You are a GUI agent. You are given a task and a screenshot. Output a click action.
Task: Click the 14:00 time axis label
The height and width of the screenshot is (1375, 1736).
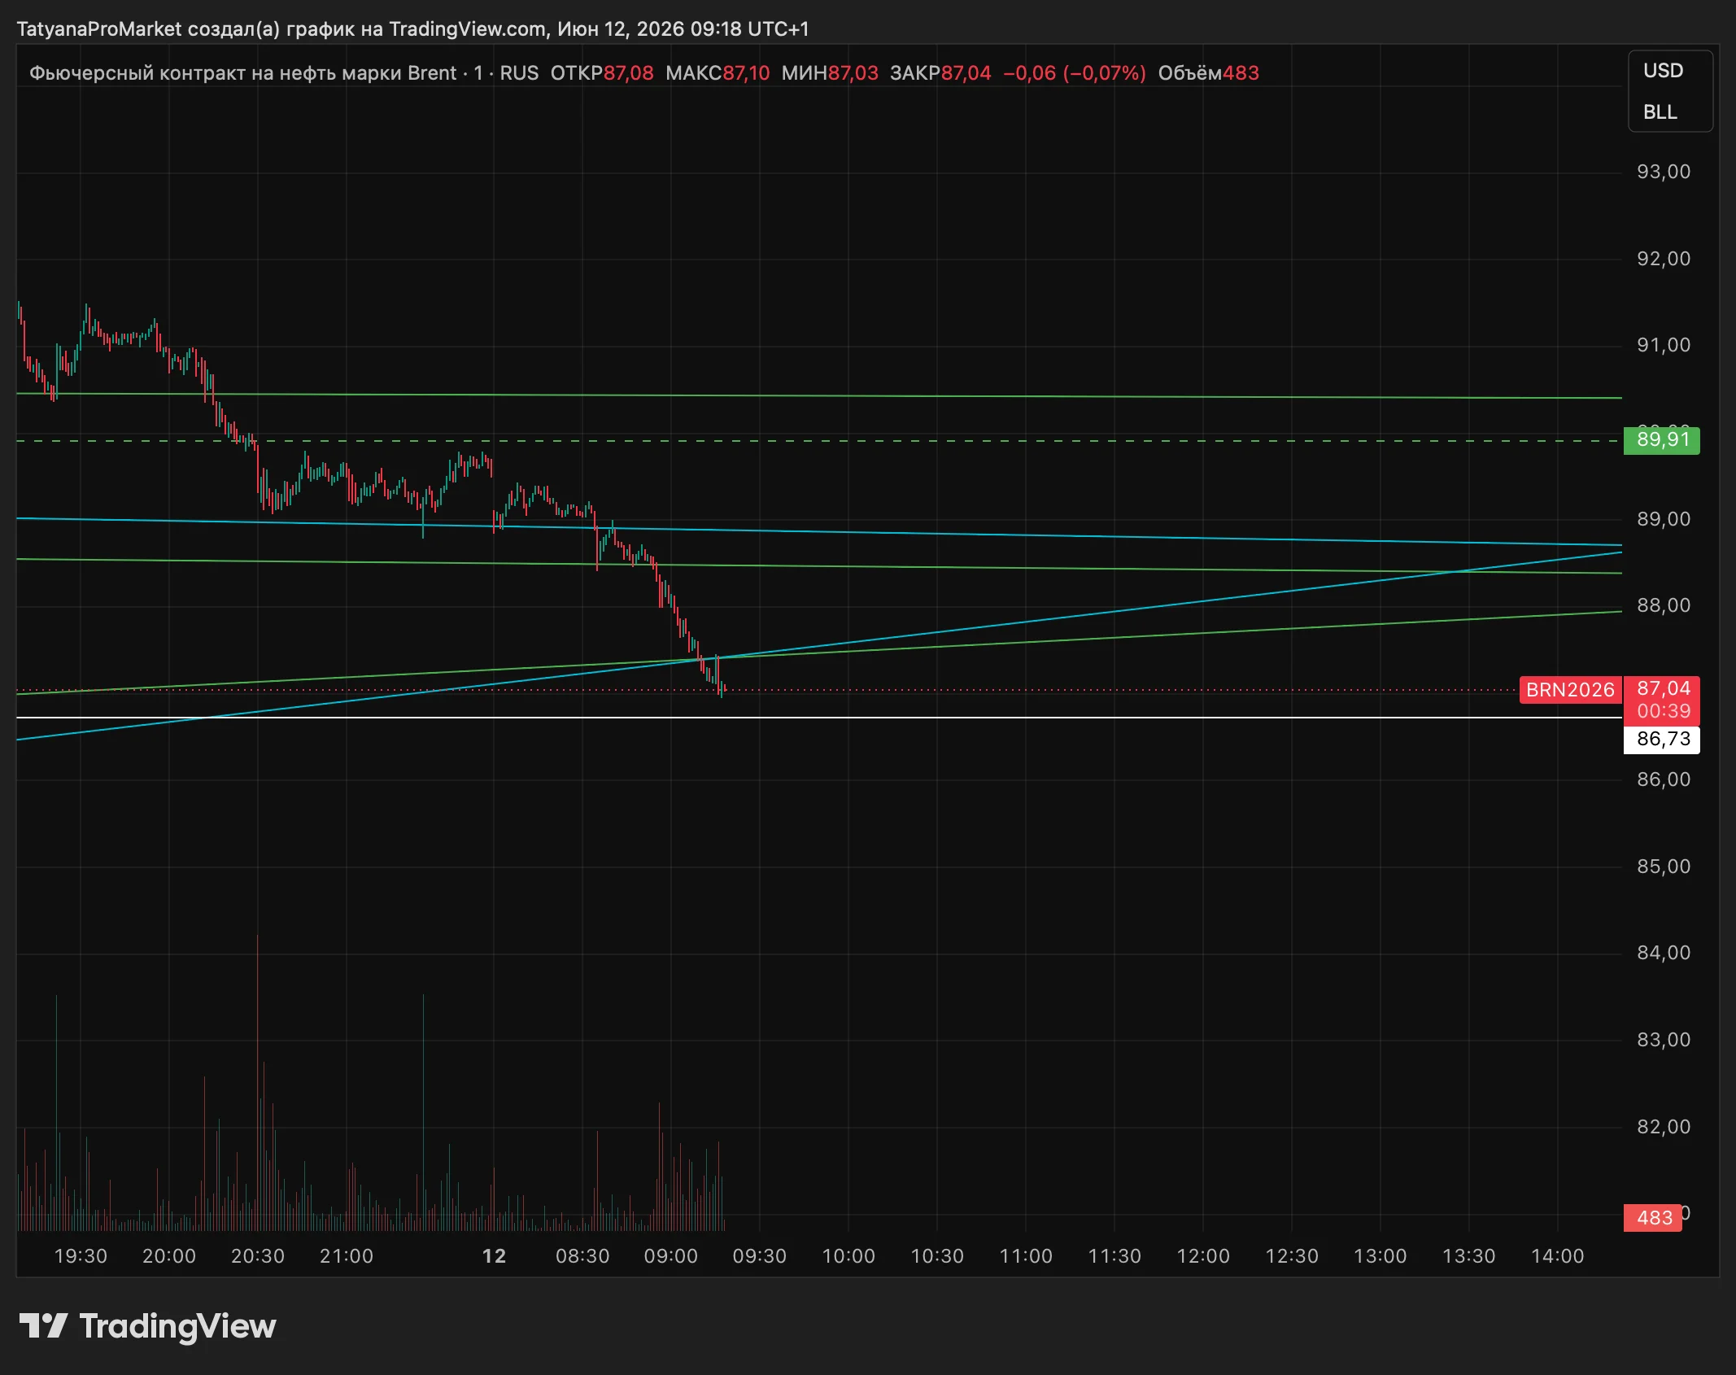1558,1256
